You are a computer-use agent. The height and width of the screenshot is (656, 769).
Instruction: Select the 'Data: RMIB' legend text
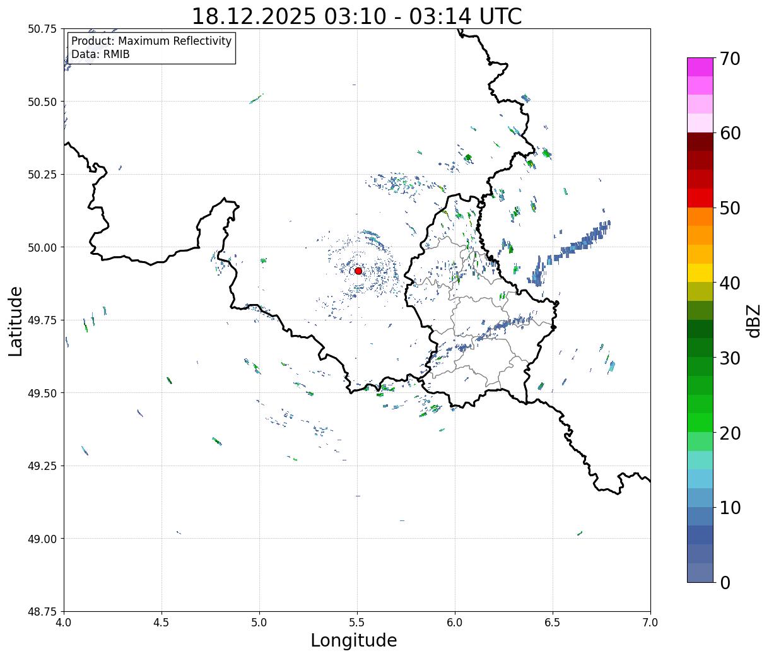100,54
